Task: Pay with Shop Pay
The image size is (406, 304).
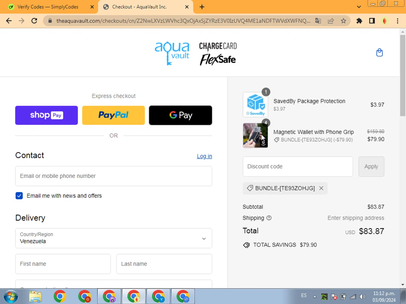Action: click(47, 115)
